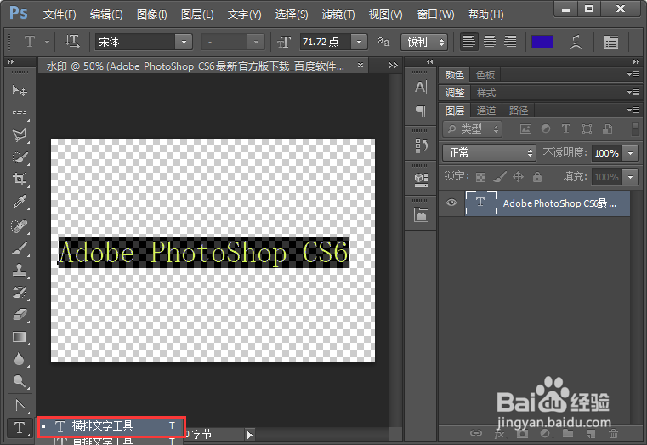
Task: Toggle Lock image pixels
Action: pos(500,177)
